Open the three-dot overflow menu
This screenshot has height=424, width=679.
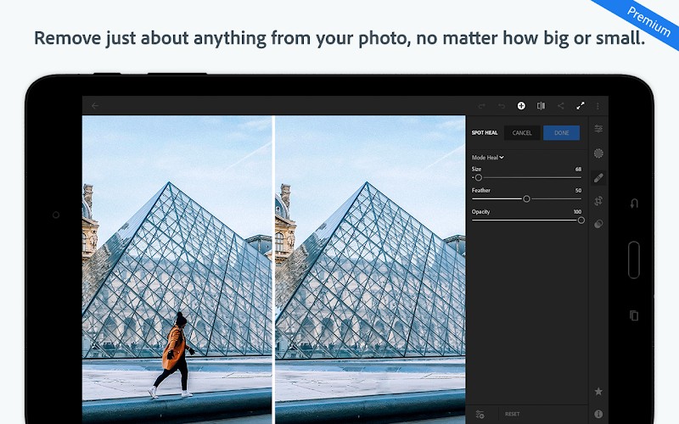(598, 106)
